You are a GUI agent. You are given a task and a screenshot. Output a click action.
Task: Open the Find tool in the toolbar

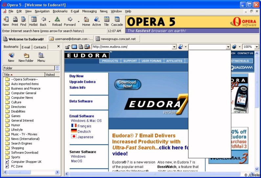[x=23, y=21]
